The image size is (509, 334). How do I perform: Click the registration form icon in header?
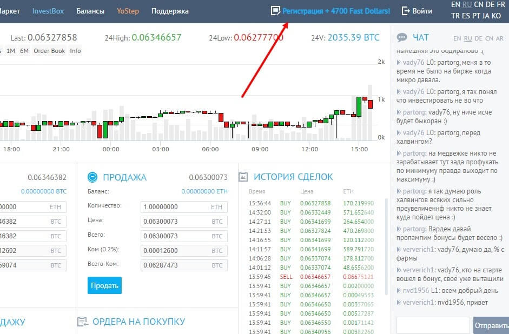276,11
